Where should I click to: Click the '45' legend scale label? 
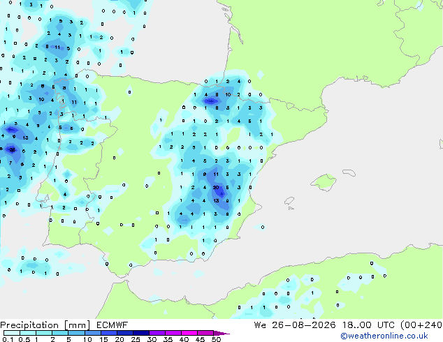(x=200, y=339)
